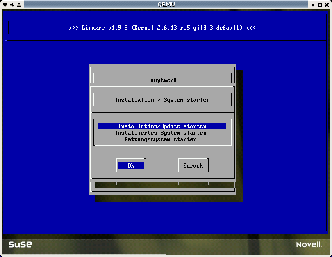Close the QEMU window
Screen dimensions: 332x257
[x=327, y=4]
